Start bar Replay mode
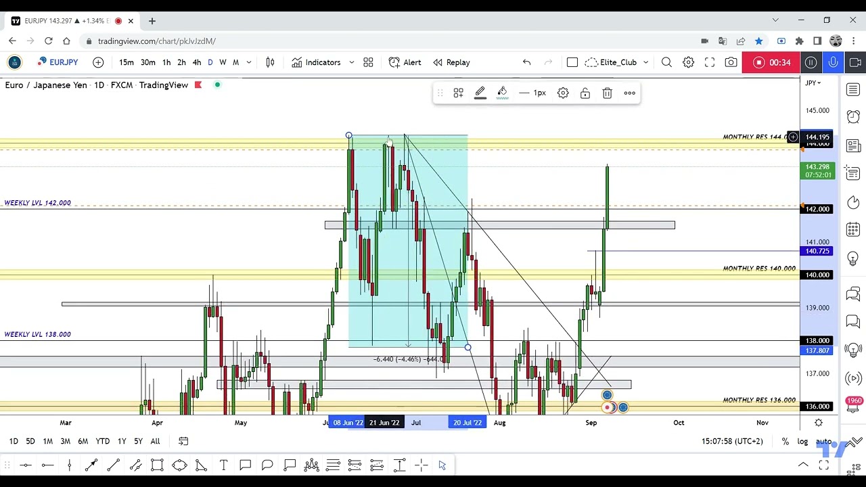Screen dimensions: 866x487 click(x=451, y=62)
